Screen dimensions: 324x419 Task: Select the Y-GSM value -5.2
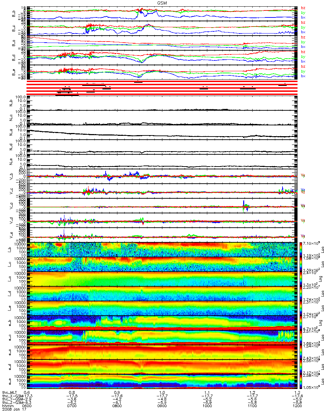[x=207, y=399]
